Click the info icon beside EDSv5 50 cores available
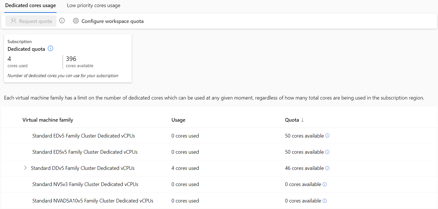 point(327,152)
